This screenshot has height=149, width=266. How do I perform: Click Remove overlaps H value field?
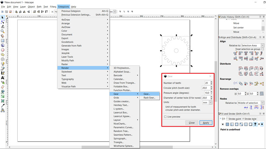pos(241,93)
